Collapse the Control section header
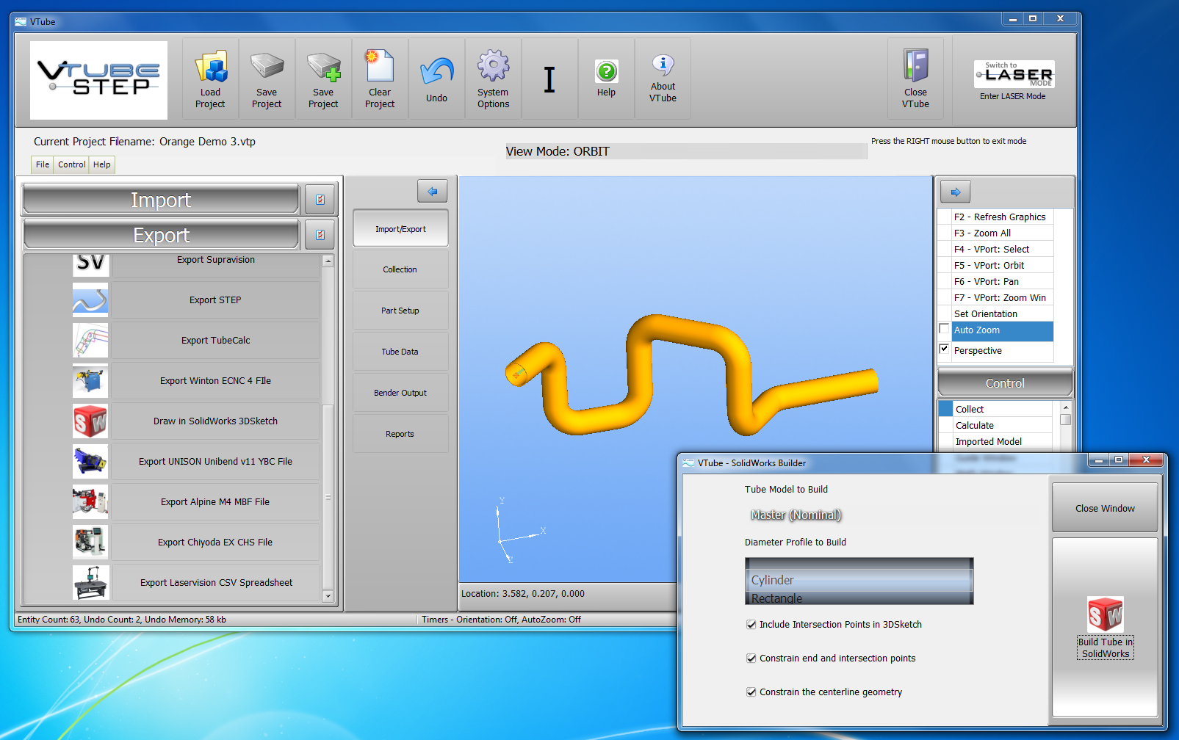Image resolution: width=1179 pixels, height=740 pixels. coord(1005,383)
